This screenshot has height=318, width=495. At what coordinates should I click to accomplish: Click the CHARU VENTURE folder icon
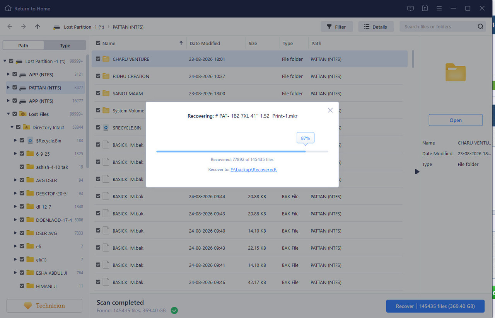106,59
